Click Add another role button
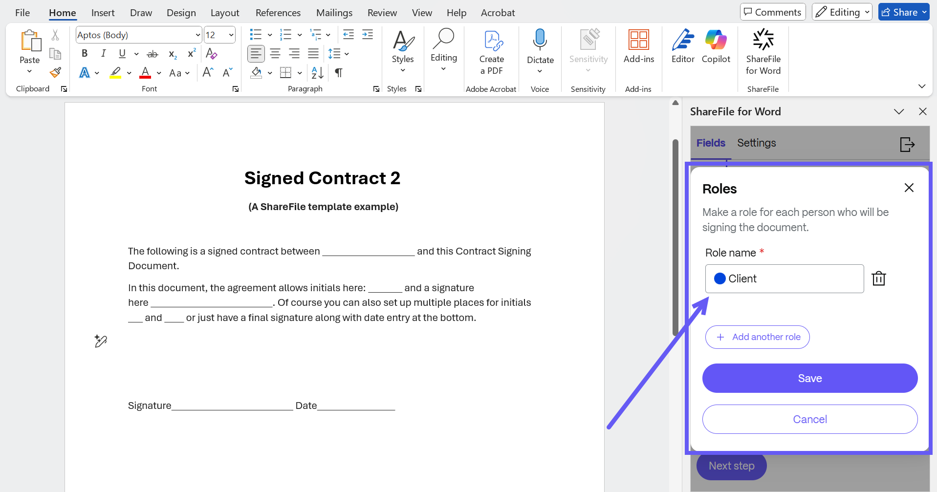The width and height of the screenshot is (937, 492). (x=757, y=337)
